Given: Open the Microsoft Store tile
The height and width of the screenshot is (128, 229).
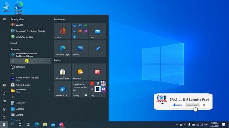Looking at the screenshot, I should pos(63,72).
